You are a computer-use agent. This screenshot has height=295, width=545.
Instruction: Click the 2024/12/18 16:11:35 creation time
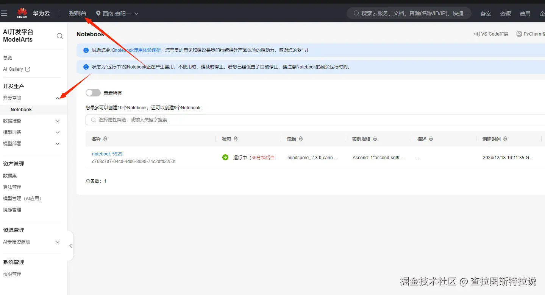coord(508,158)
